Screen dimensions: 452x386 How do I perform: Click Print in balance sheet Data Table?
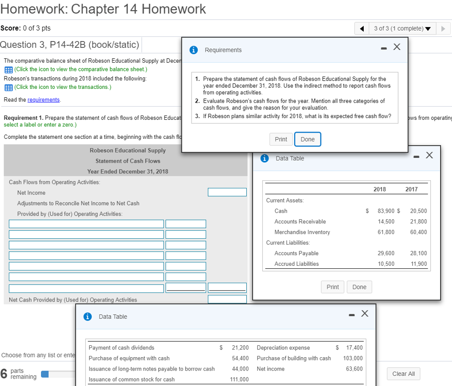point(333,287)
